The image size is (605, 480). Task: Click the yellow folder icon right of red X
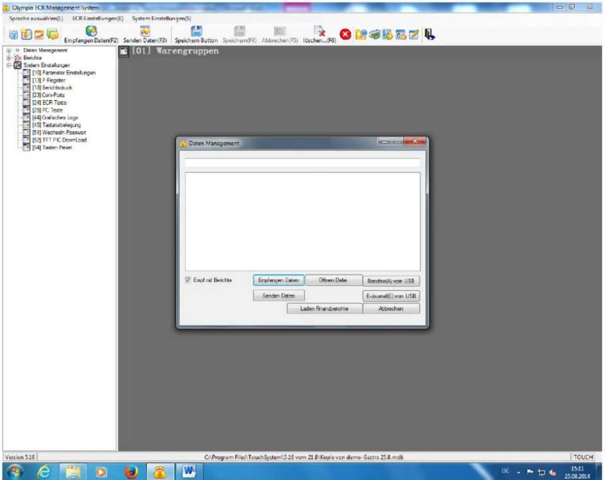pos(361,35)
